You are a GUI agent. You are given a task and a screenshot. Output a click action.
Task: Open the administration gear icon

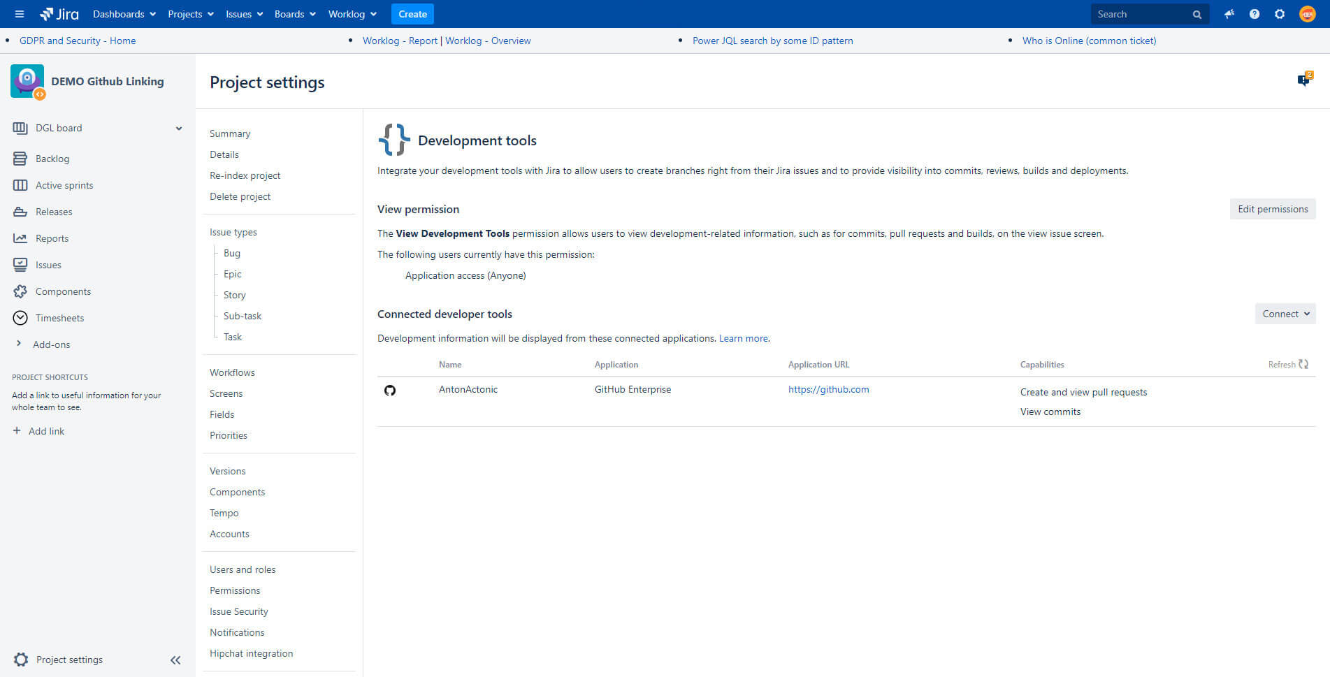[1280, 14]
